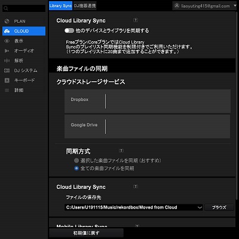The width and height of the screenshot is (239, 239).
Task: Open help icon beside top Cloud Library Sync
Action: [x=136, y=20]
